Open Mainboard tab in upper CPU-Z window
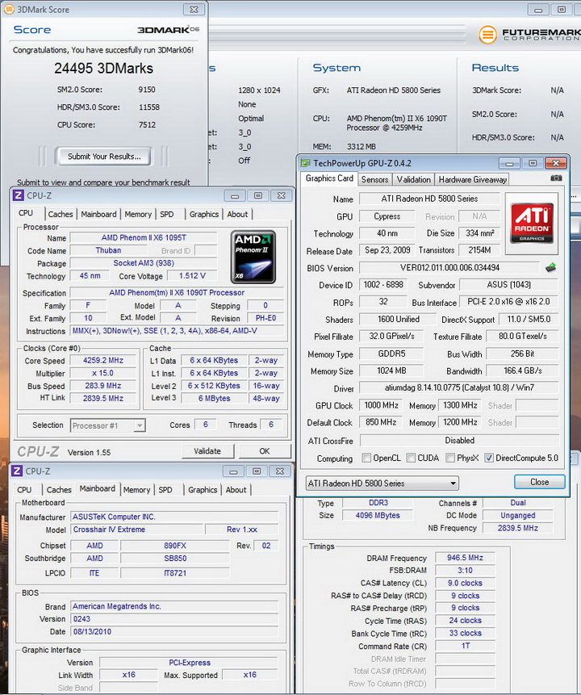 click(98, 214)
